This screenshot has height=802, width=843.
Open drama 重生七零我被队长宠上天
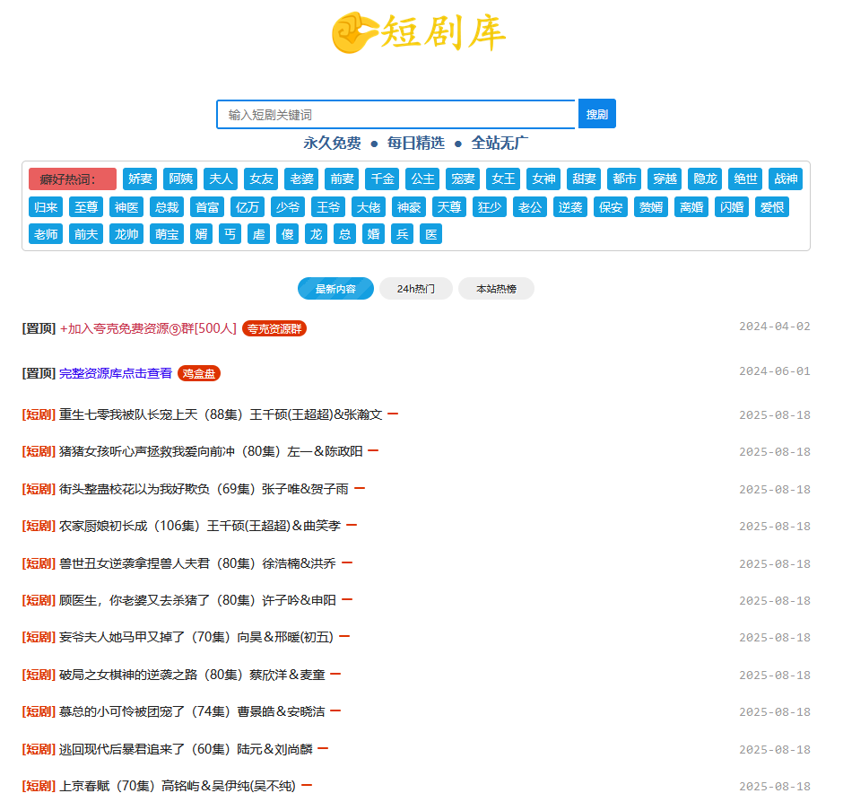coord(221,415)
